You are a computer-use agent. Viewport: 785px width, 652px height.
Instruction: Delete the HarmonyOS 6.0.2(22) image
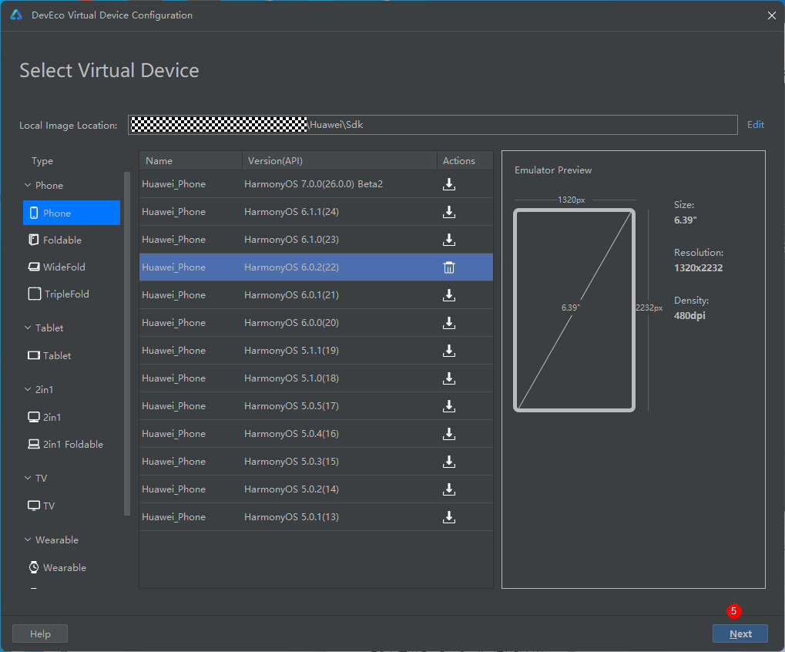coord(449,267)
